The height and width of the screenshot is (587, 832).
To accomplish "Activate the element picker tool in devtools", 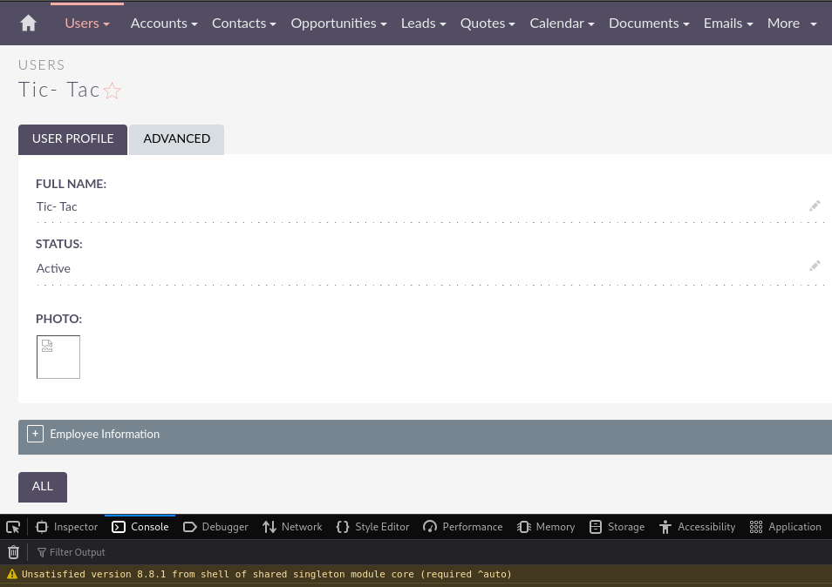I will coord(13,527).
